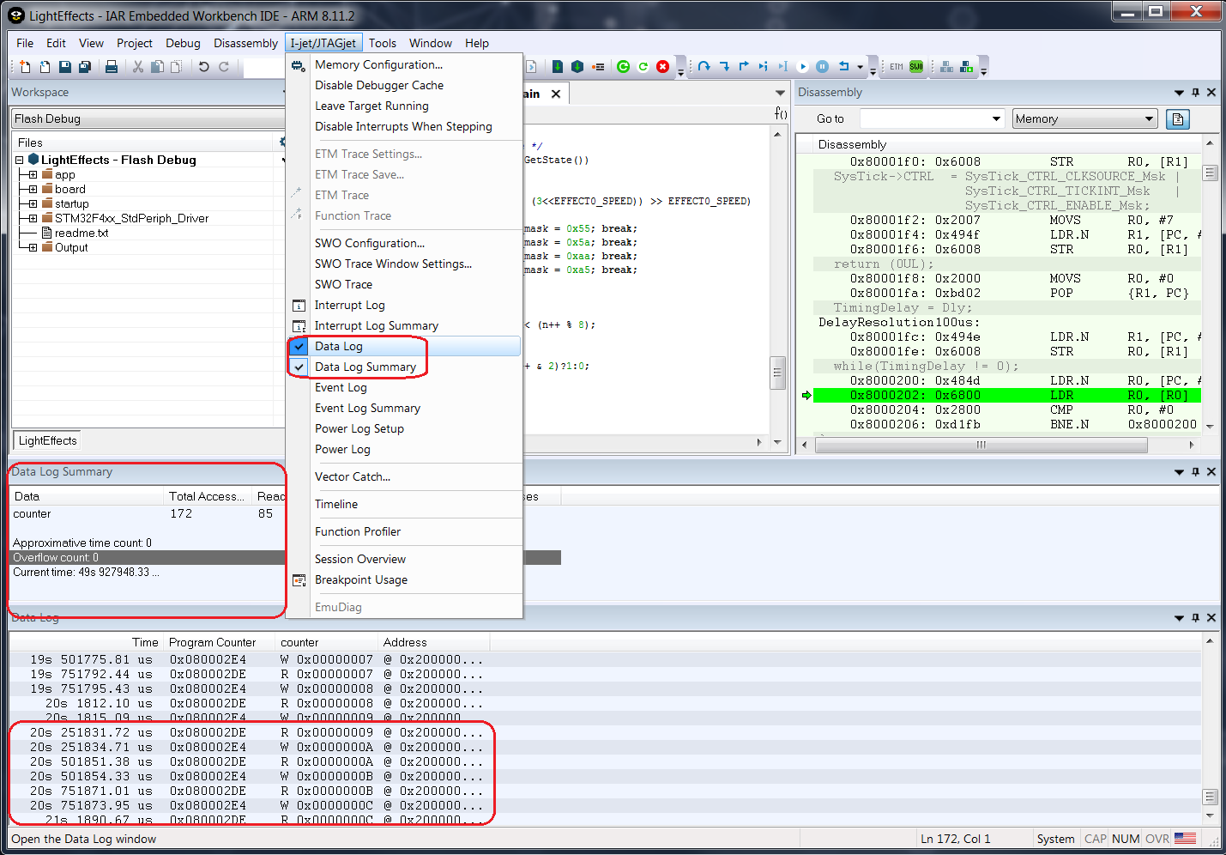Uncheck the Data Log menu item
This screenshot has height=855, width=1226.
pyautogui.click(x=339, y=347)
